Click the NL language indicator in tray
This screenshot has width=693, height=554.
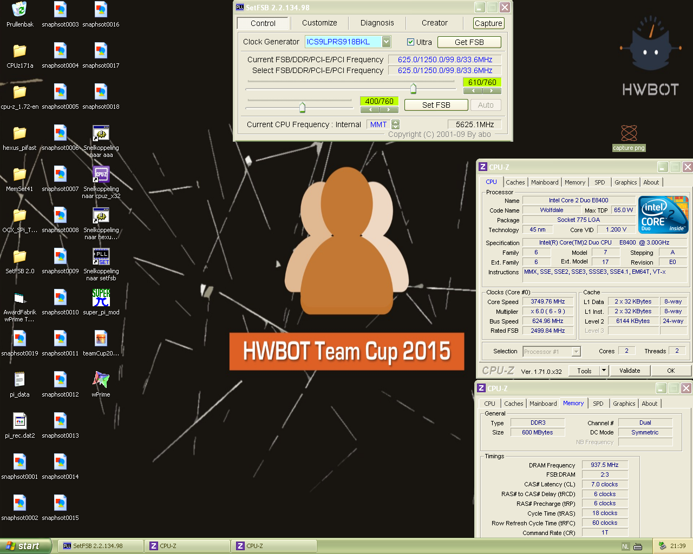click(625, 546)
